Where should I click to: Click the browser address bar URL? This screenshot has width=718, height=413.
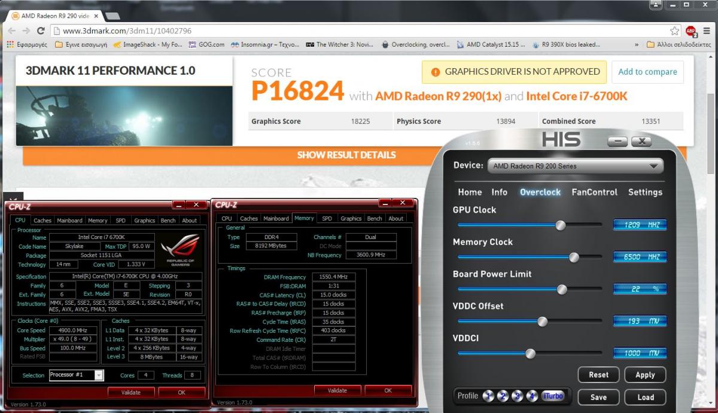tap(127, 30)
